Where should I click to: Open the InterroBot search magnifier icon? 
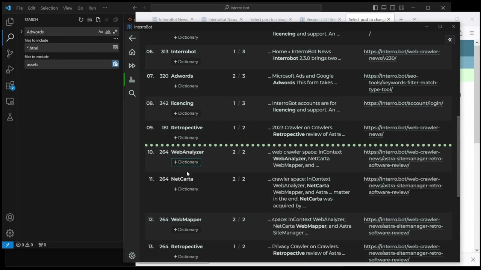[132, 93]
